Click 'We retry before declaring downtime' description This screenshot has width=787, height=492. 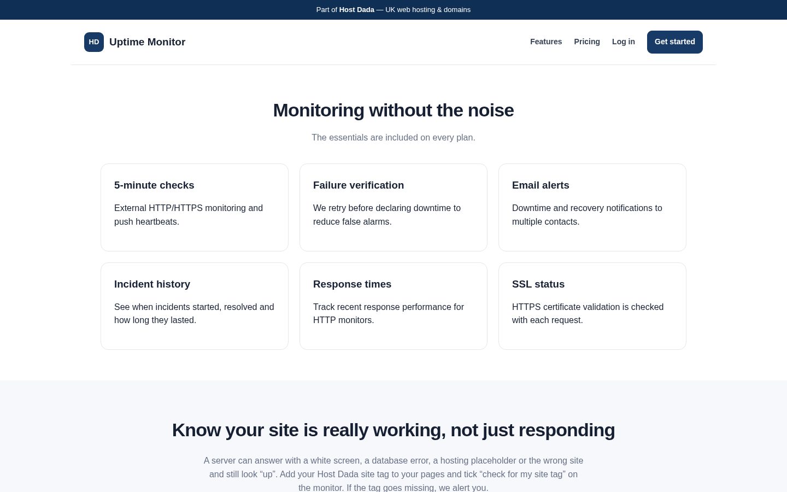(x=387, y=215)
